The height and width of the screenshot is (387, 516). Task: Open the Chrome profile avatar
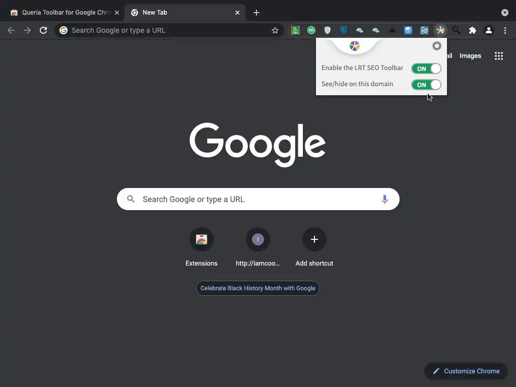(x=489, y=30)
